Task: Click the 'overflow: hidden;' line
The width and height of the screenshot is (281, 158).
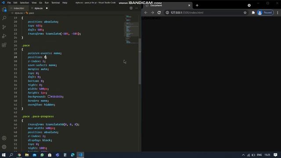Action: pyautogui.click(x=42, y=104)
